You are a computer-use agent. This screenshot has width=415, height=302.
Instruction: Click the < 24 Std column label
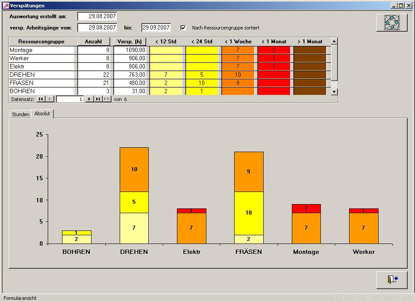click(202, 42)
